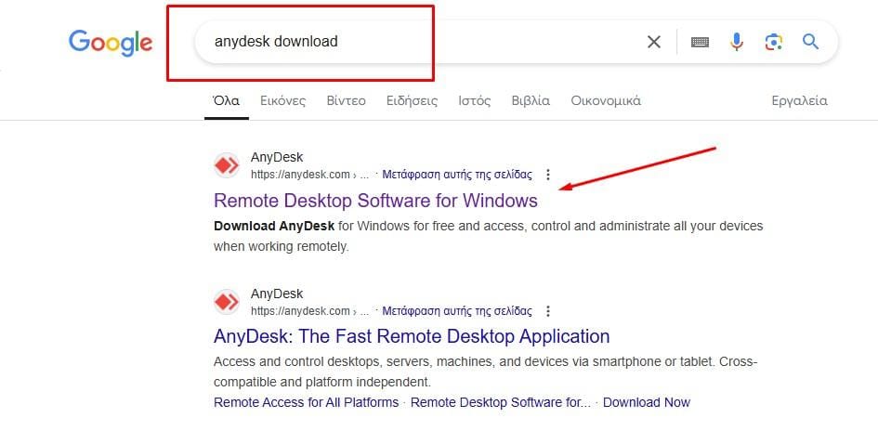The width and height of the screenshot is (878, 431).
Task: Start voice search with microphone icon
Action: pyautogui.click(x=737, y=42)
